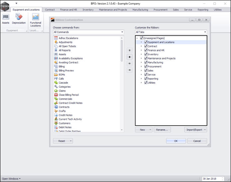Expand the Utilities tree node
231x182 pixels.
coord(141,83)
